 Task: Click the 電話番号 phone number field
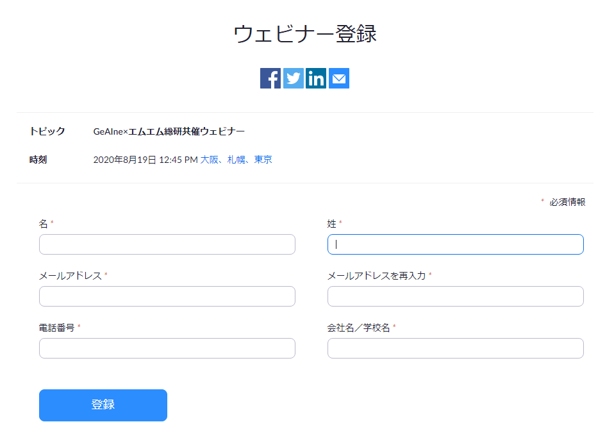[x=167, y=348]
